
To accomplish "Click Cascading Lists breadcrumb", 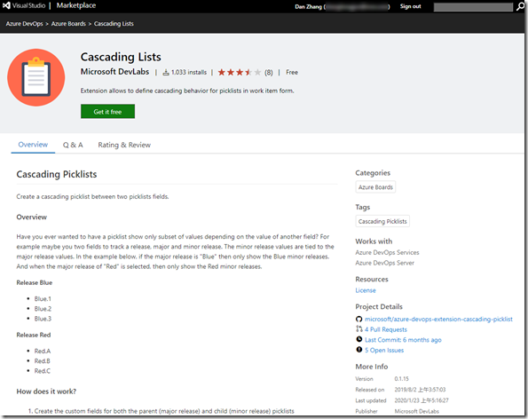I will (114, 24).
